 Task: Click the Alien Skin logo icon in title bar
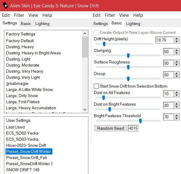click(5, 5)
